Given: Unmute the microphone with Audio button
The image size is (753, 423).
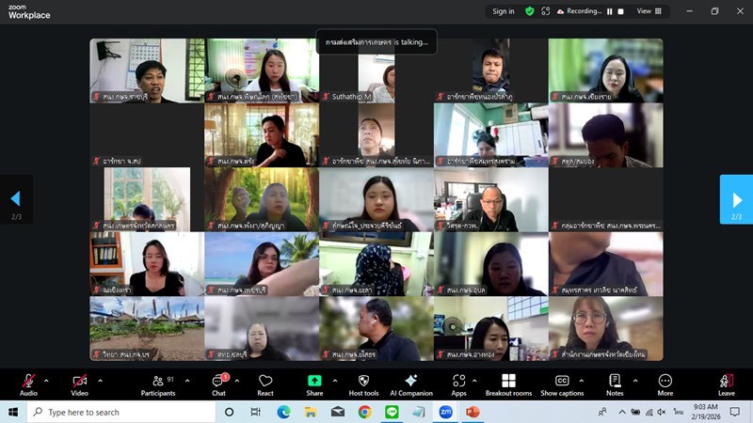Looking at the screenshot, I should click(28, 384).
